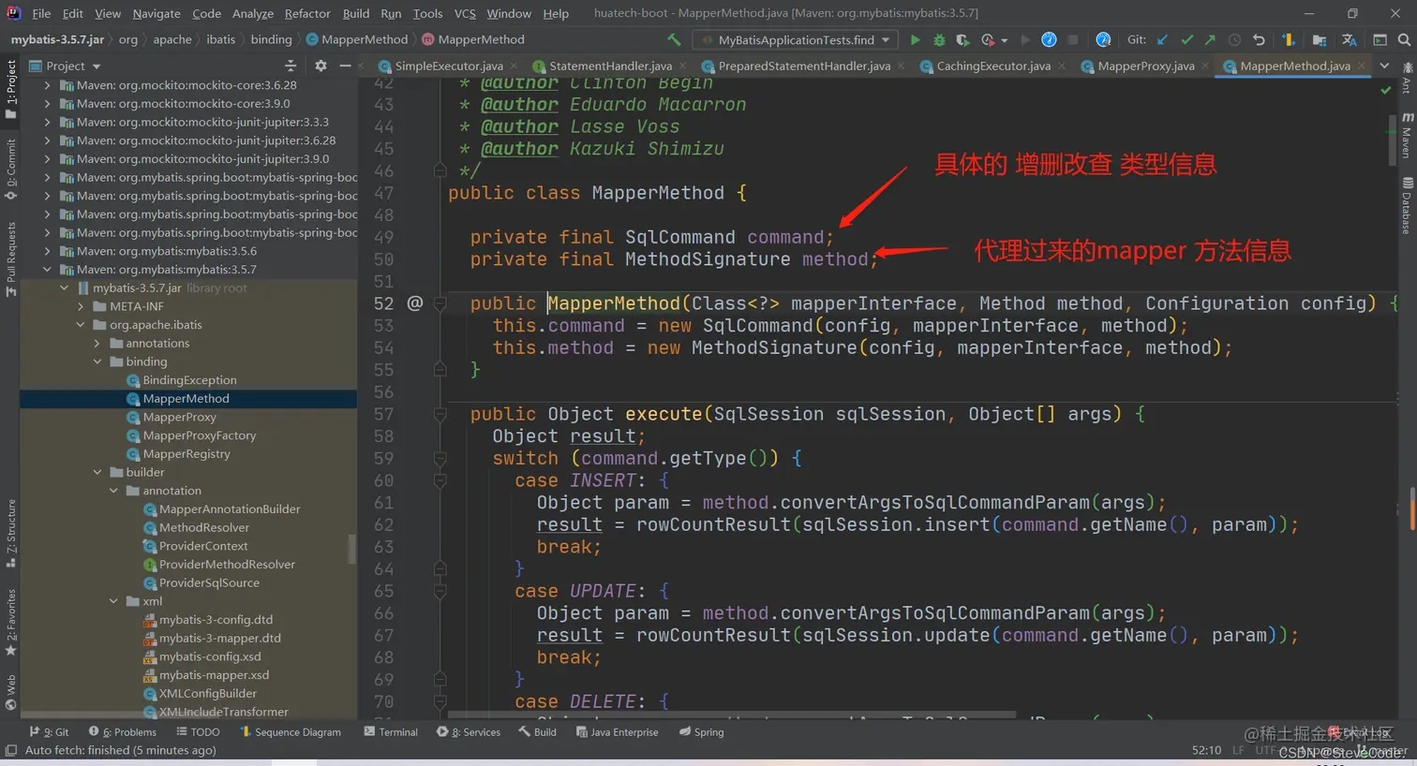Select BindingException class in tree
Viewport: 1417px width, 766px height.
point(189,380)
